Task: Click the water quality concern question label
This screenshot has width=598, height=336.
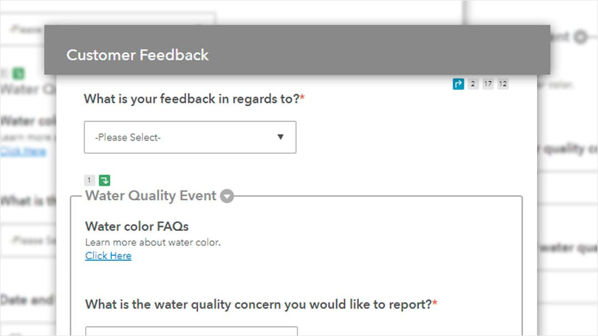Action: pyautogui.click(x=257, y=304)
